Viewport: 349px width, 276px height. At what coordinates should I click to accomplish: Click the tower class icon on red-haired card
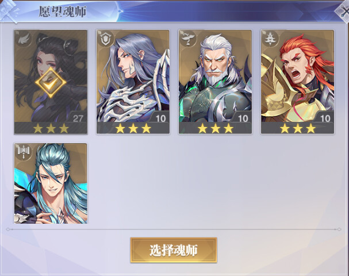click(x=270, y=39)
